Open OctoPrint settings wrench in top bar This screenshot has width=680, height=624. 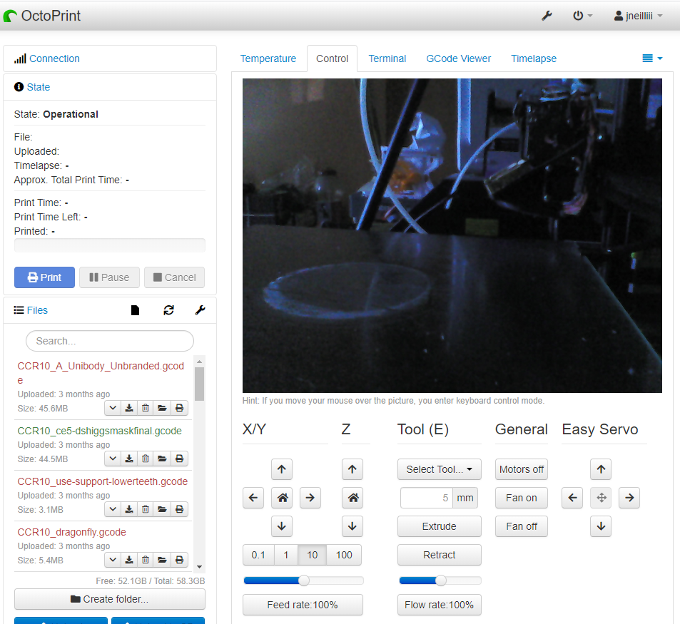(547, 16)
